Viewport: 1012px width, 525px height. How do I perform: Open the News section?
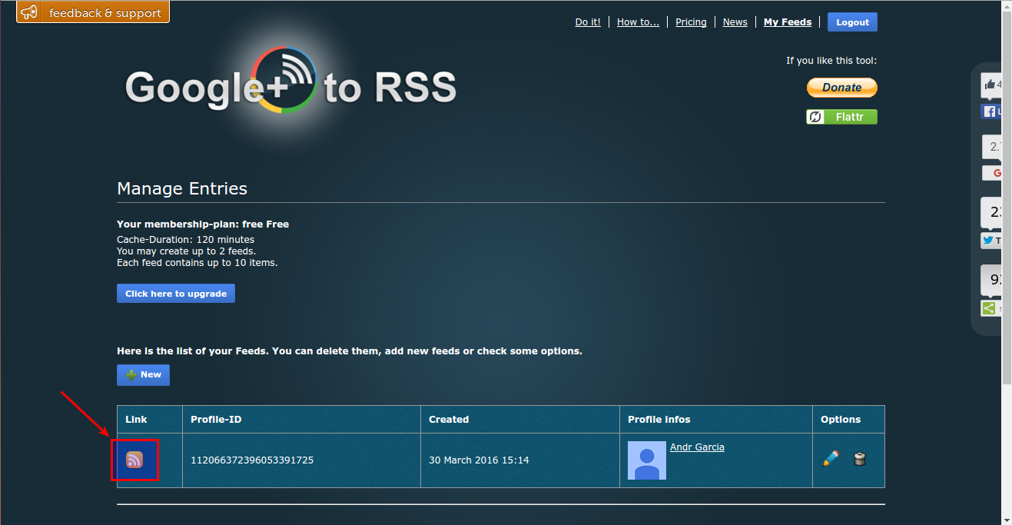pos(734,22)
